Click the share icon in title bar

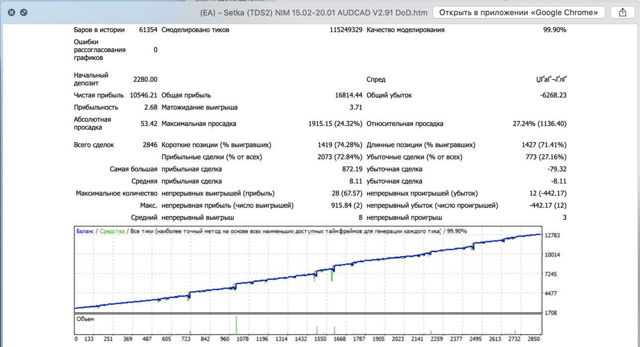point(623,12)
